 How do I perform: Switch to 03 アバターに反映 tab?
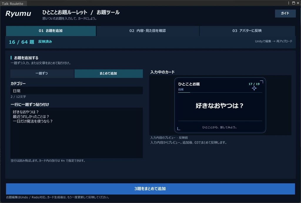point(247,31)
